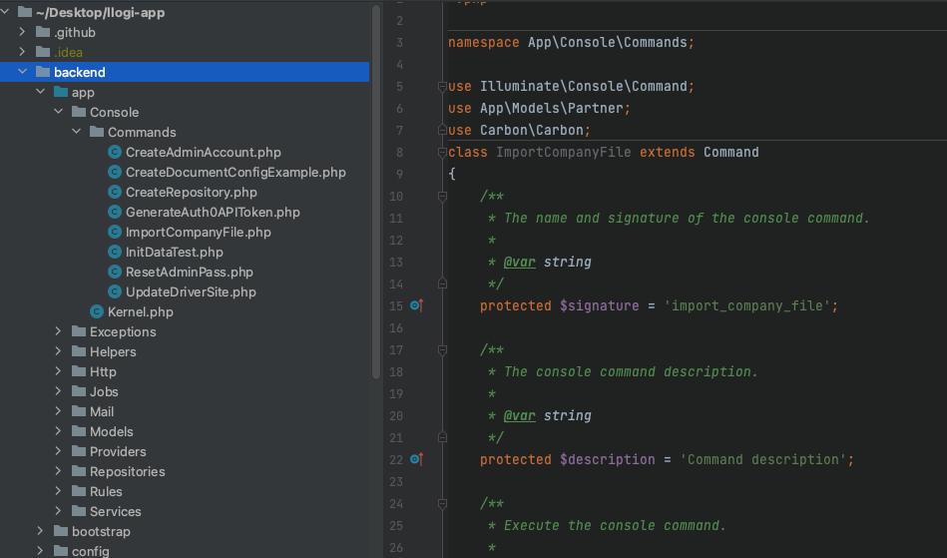This screenshot has height=558, width=947.
Task: Click the class icon beside CreateRepository.php
Action: click(115, 192)
